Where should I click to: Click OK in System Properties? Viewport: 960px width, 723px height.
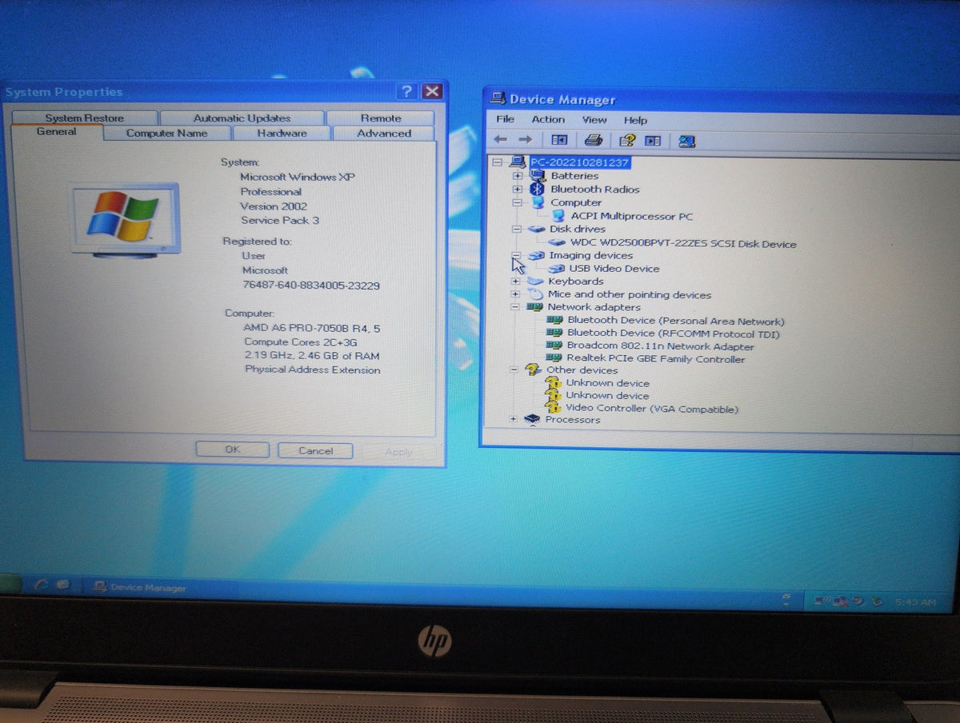[232, 449]
